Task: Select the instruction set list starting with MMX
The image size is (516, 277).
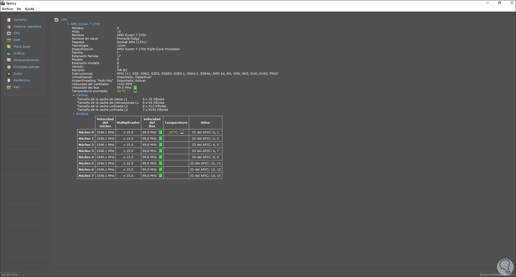Action: pyautogui.click(x=197, y=73)
